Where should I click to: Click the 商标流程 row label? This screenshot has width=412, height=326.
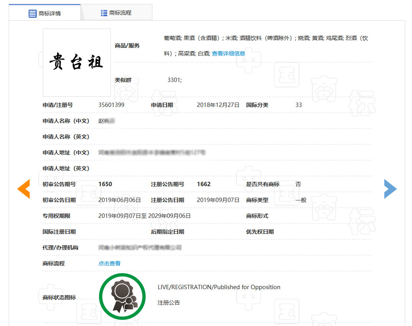53,263
